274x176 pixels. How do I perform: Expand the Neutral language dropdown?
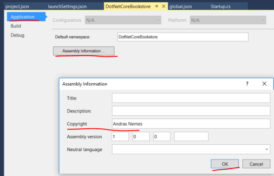click(x=191, y=149)
